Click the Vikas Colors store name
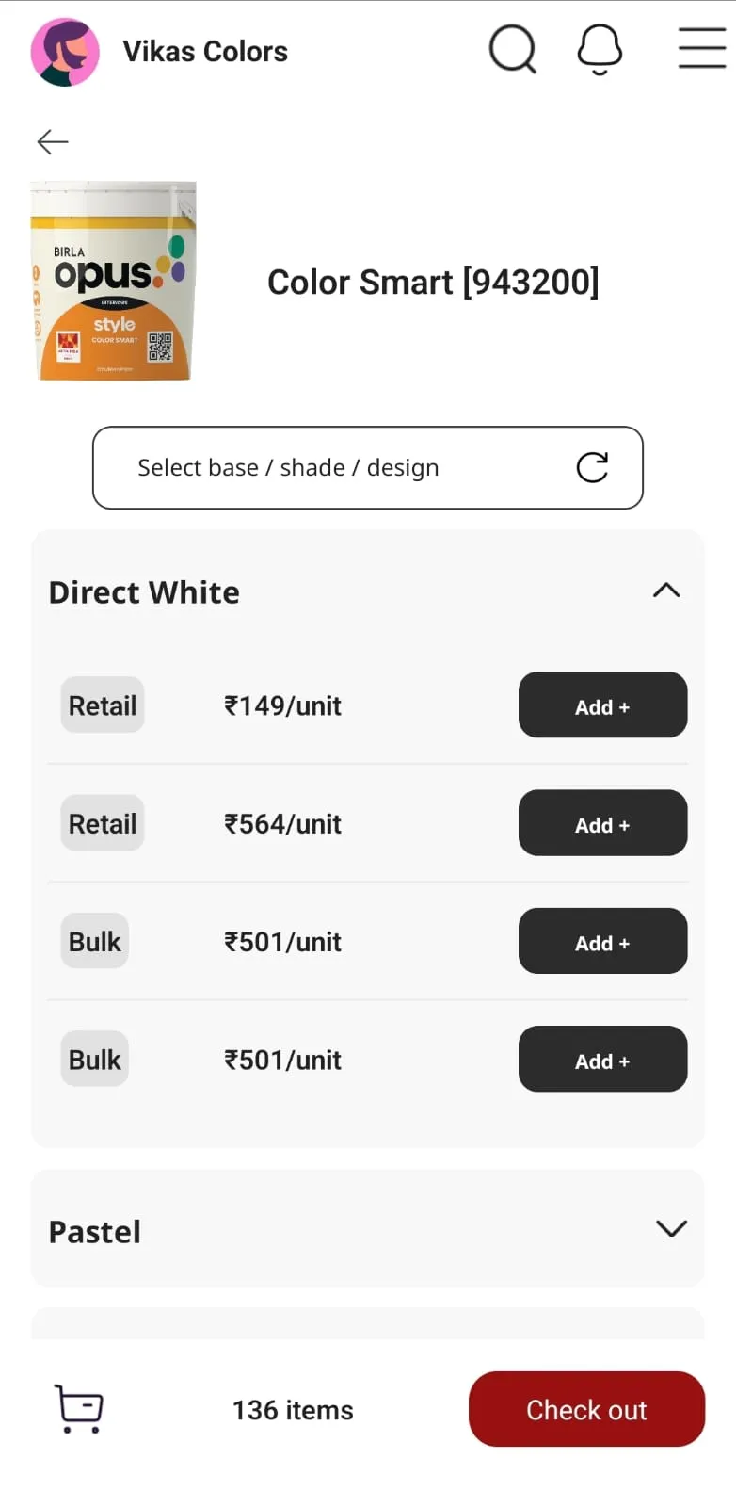Screen dimensions: 736x1507 pos(205,52)
